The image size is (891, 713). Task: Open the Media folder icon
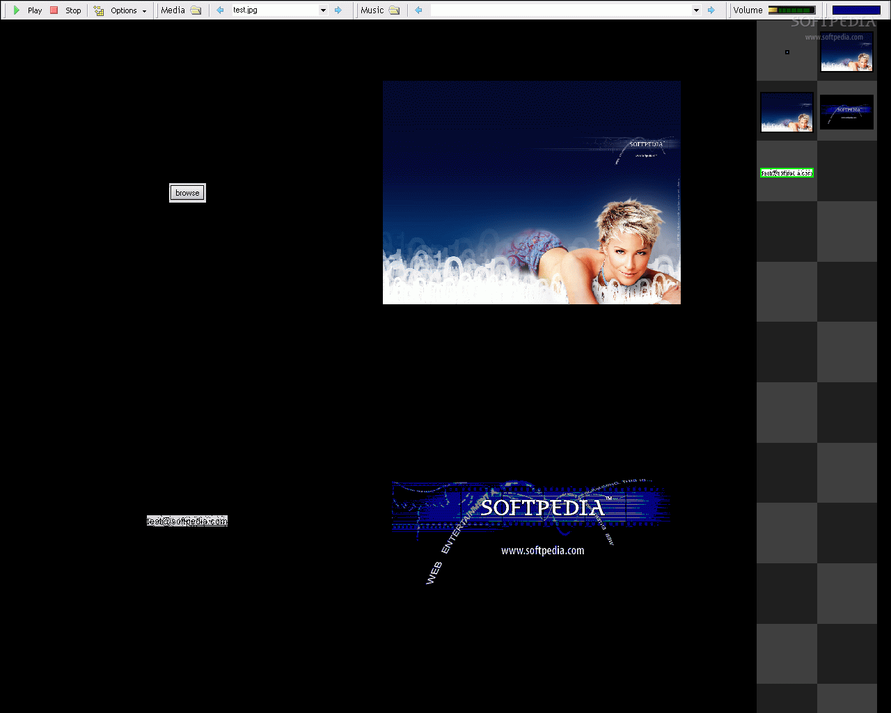click(196, 10)
